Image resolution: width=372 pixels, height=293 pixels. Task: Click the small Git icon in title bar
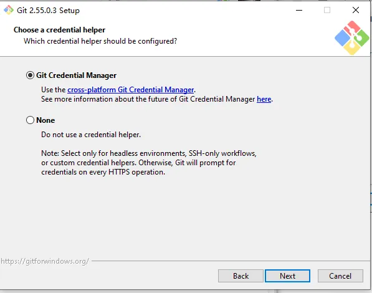9,10
